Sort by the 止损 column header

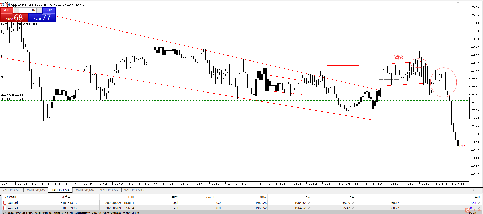click(x=307, y=197)
